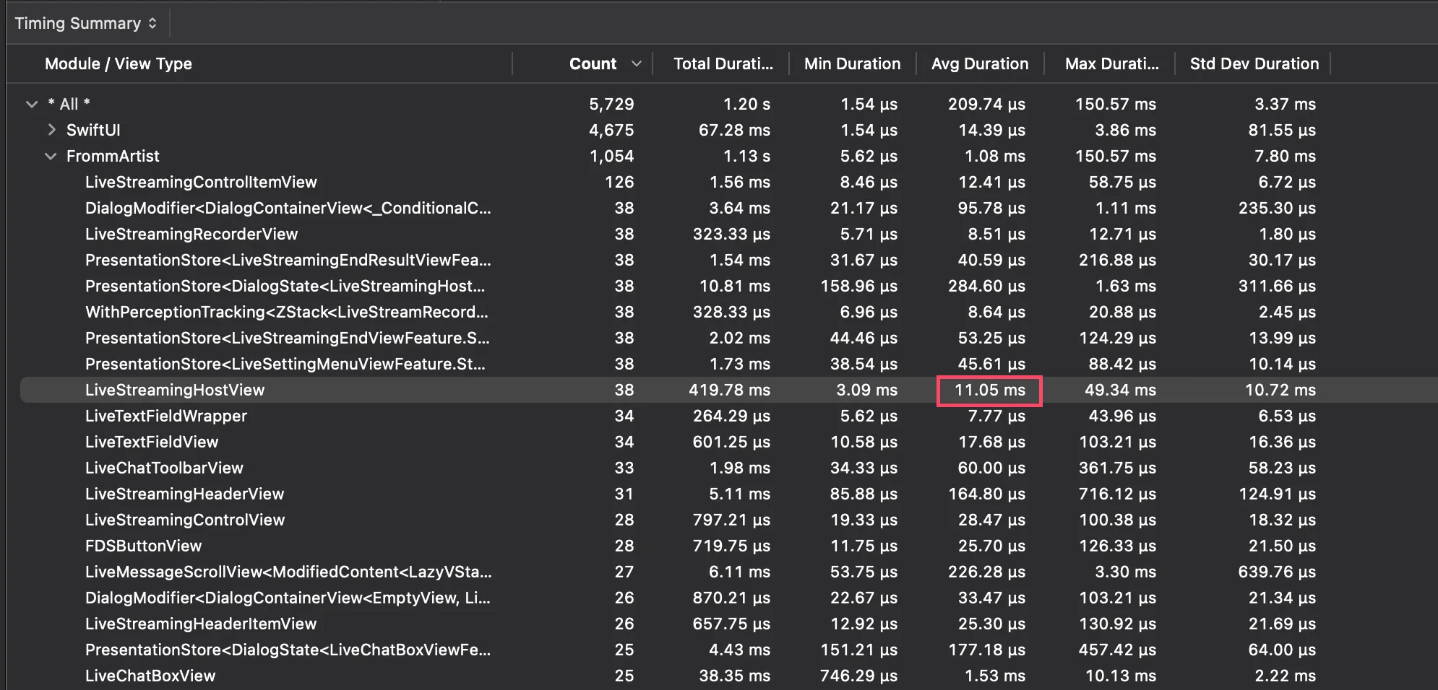Click the 1,054 FrommArtist count value
Screen dimensions: 1438x690
pyautogui.click(x=611, y=156)
